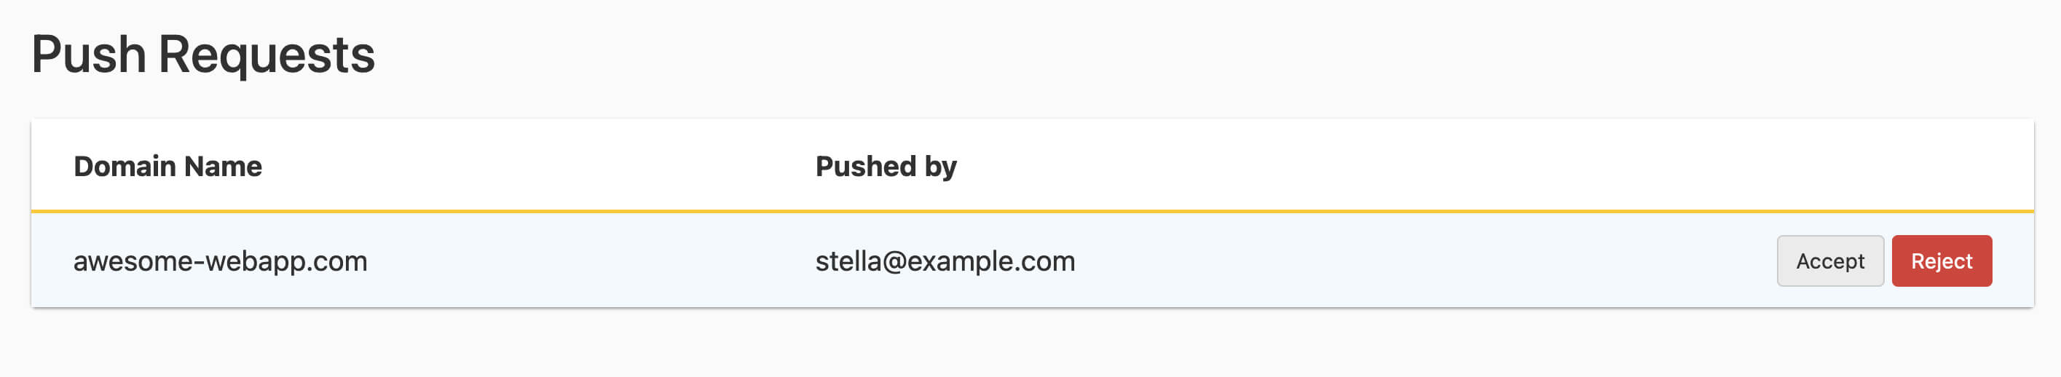2061x377 pixels.
Task: Sort the table by Domain Name
Action: 168,166
